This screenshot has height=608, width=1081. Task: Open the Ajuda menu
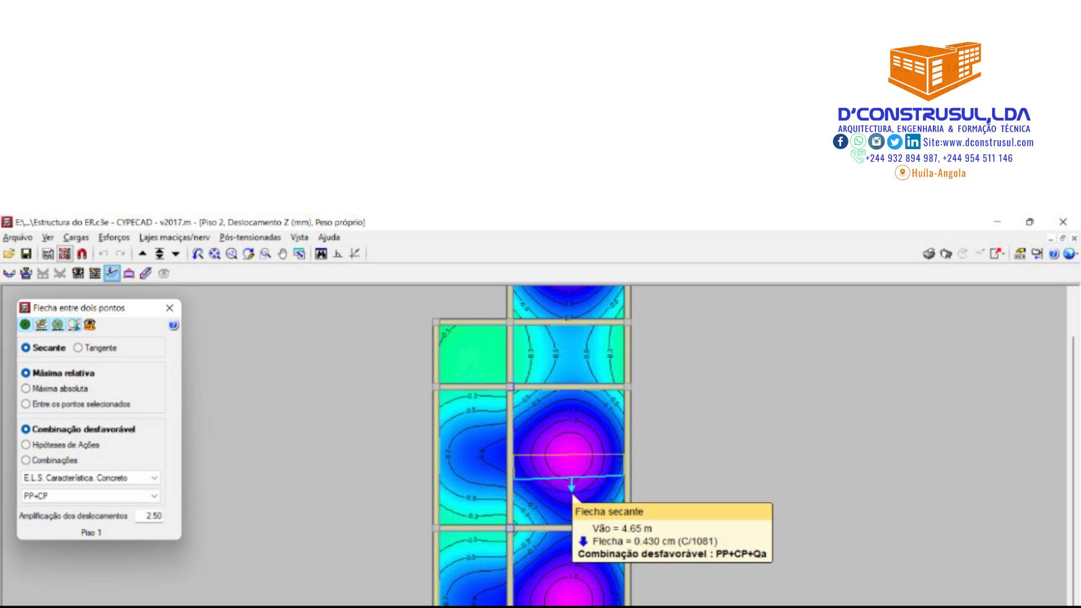point(329,238)
